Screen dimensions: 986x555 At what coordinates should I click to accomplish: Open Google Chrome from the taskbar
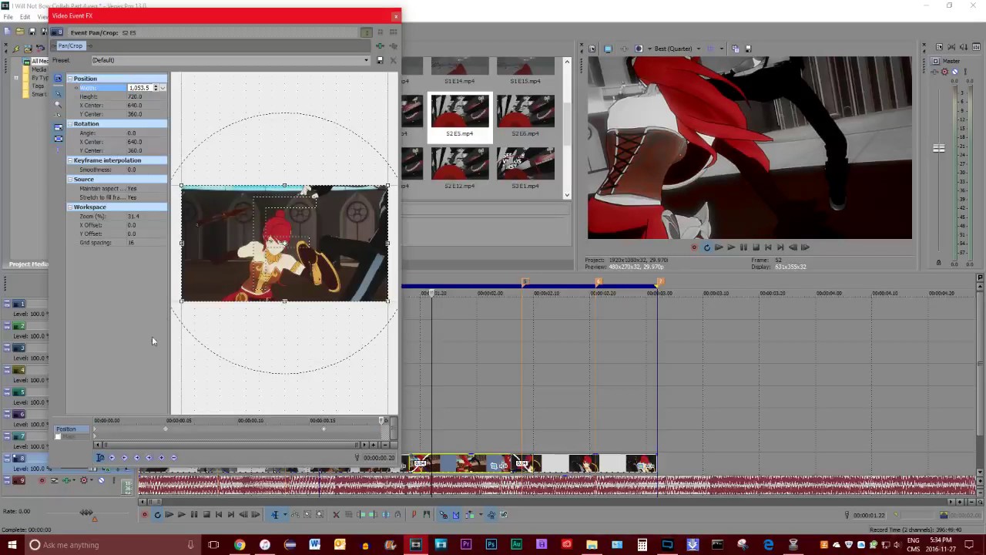(x=240, y=545)
